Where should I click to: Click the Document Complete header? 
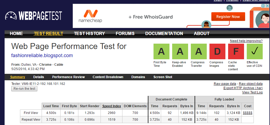(171, 99)
